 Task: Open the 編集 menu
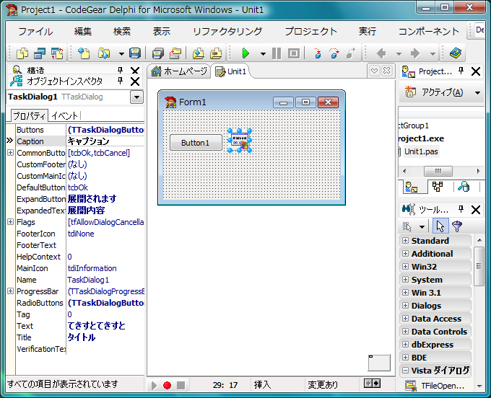(83, 31)
